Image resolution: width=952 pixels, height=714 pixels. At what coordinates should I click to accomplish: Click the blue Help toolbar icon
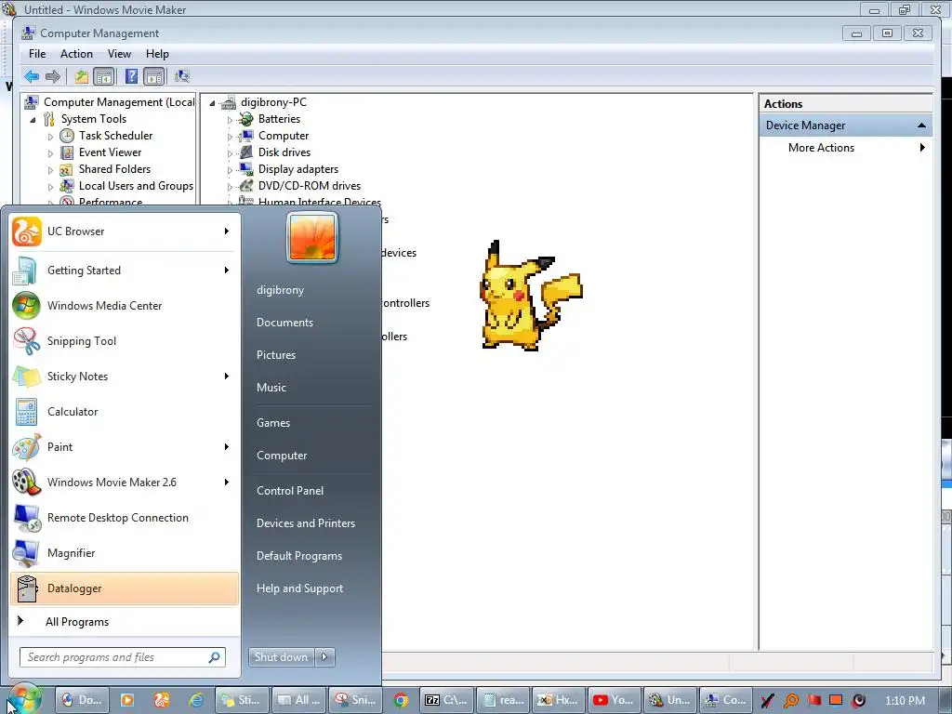coord(131,76)
